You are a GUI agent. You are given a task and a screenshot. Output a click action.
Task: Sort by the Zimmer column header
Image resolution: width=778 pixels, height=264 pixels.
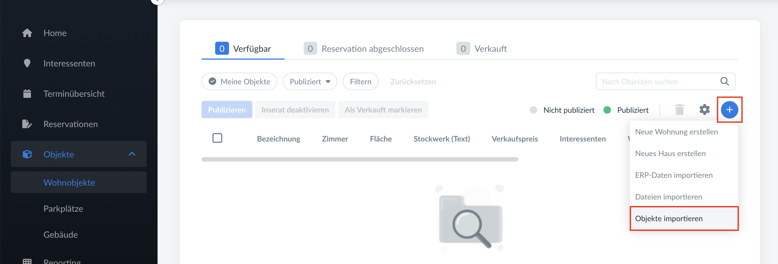pyautogui.click(x=335, y=139)
